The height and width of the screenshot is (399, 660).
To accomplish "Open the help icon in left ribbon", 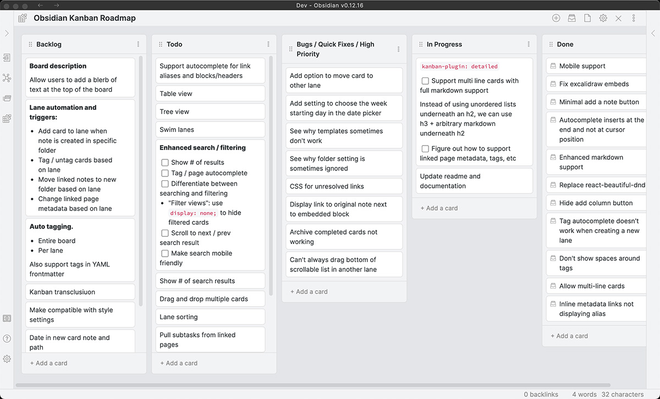I will [x=7, y=339].
